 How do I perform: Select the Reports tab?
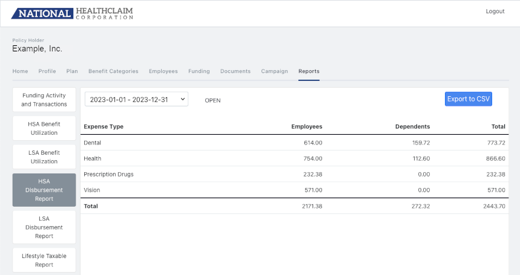(x=309, y=71)
